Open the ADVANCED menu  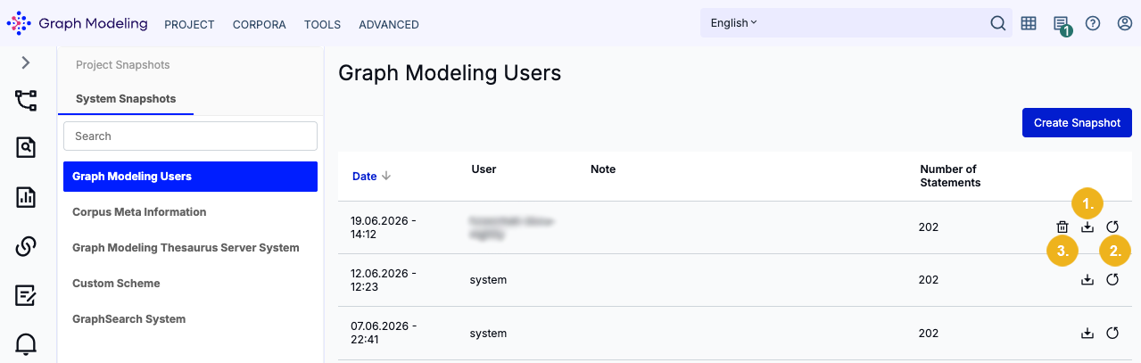389,25
